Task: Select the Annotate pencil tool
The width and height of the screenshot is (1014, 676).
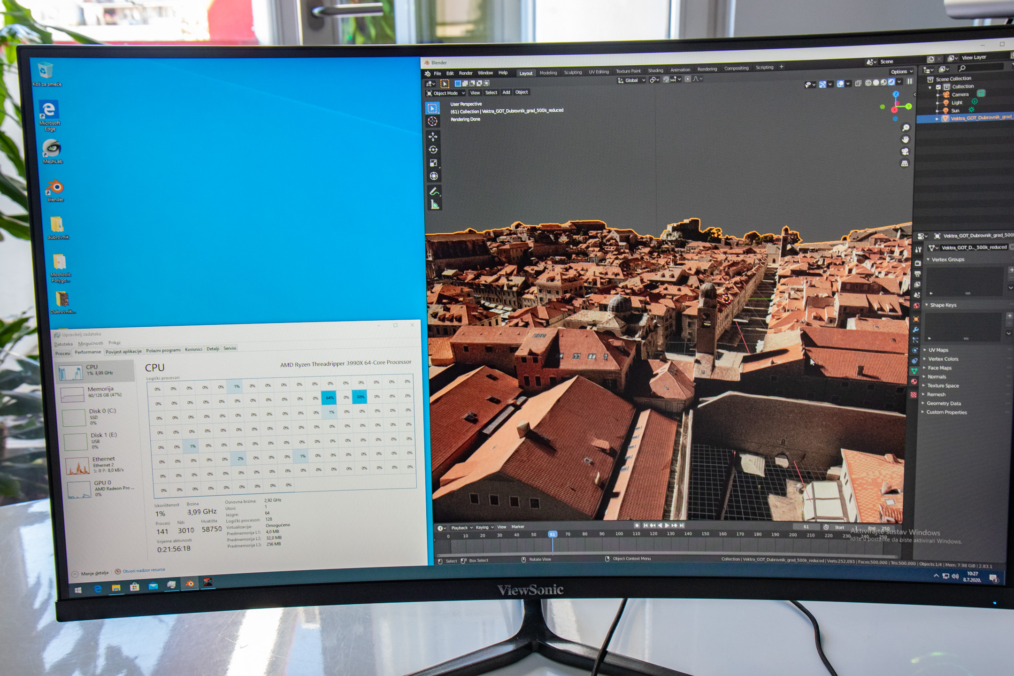Action: click(x=434, y=191)
